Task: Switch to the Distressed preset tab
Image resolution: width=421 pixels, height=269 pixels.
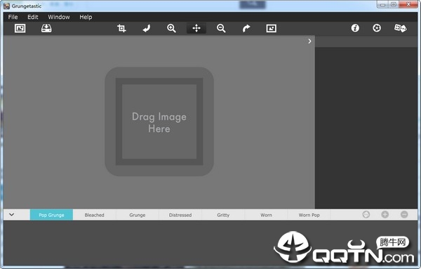Action: pos(180,215)
